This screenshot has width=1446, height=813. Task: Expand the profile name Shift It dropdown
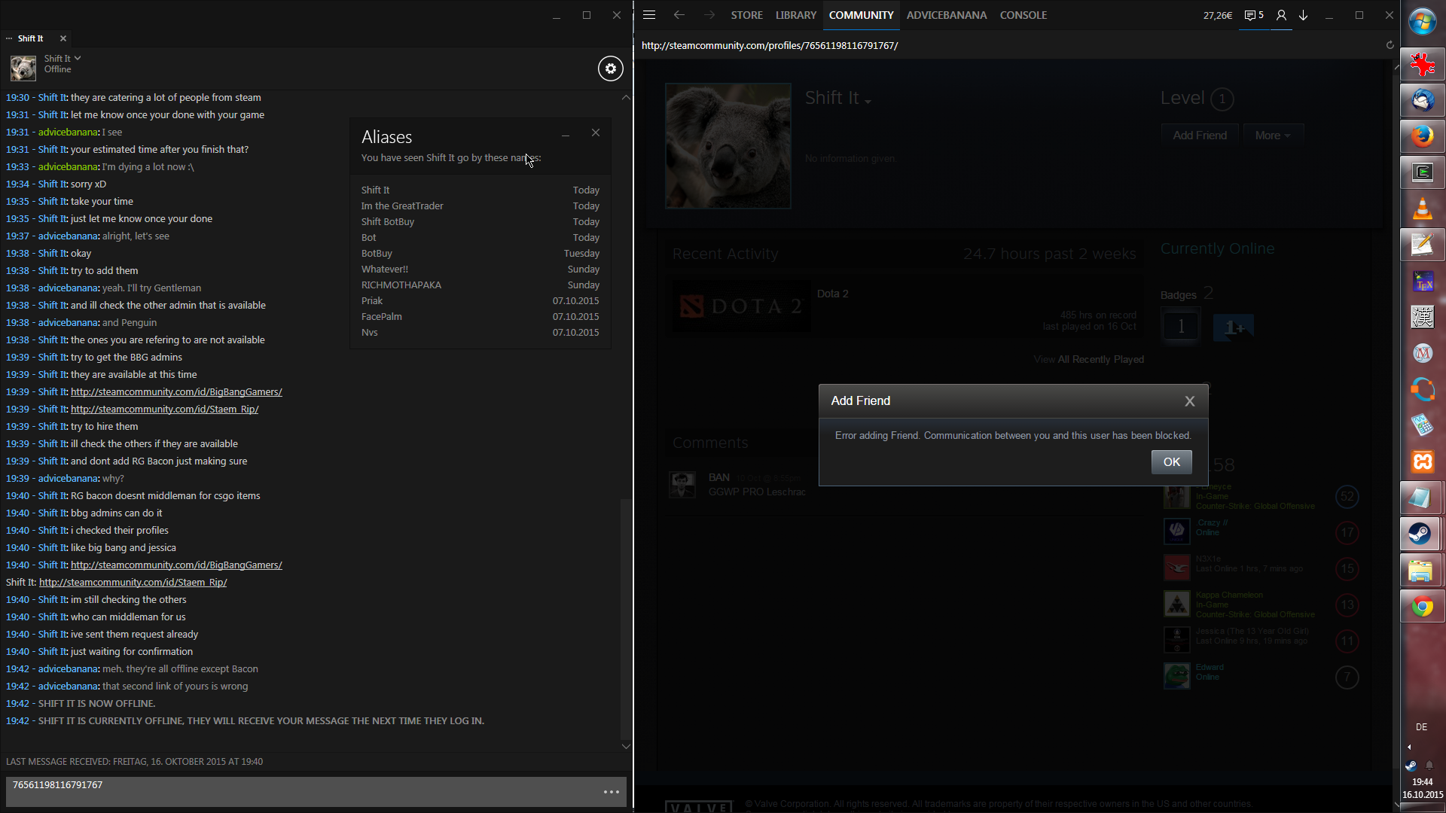(x=868, y=102)
